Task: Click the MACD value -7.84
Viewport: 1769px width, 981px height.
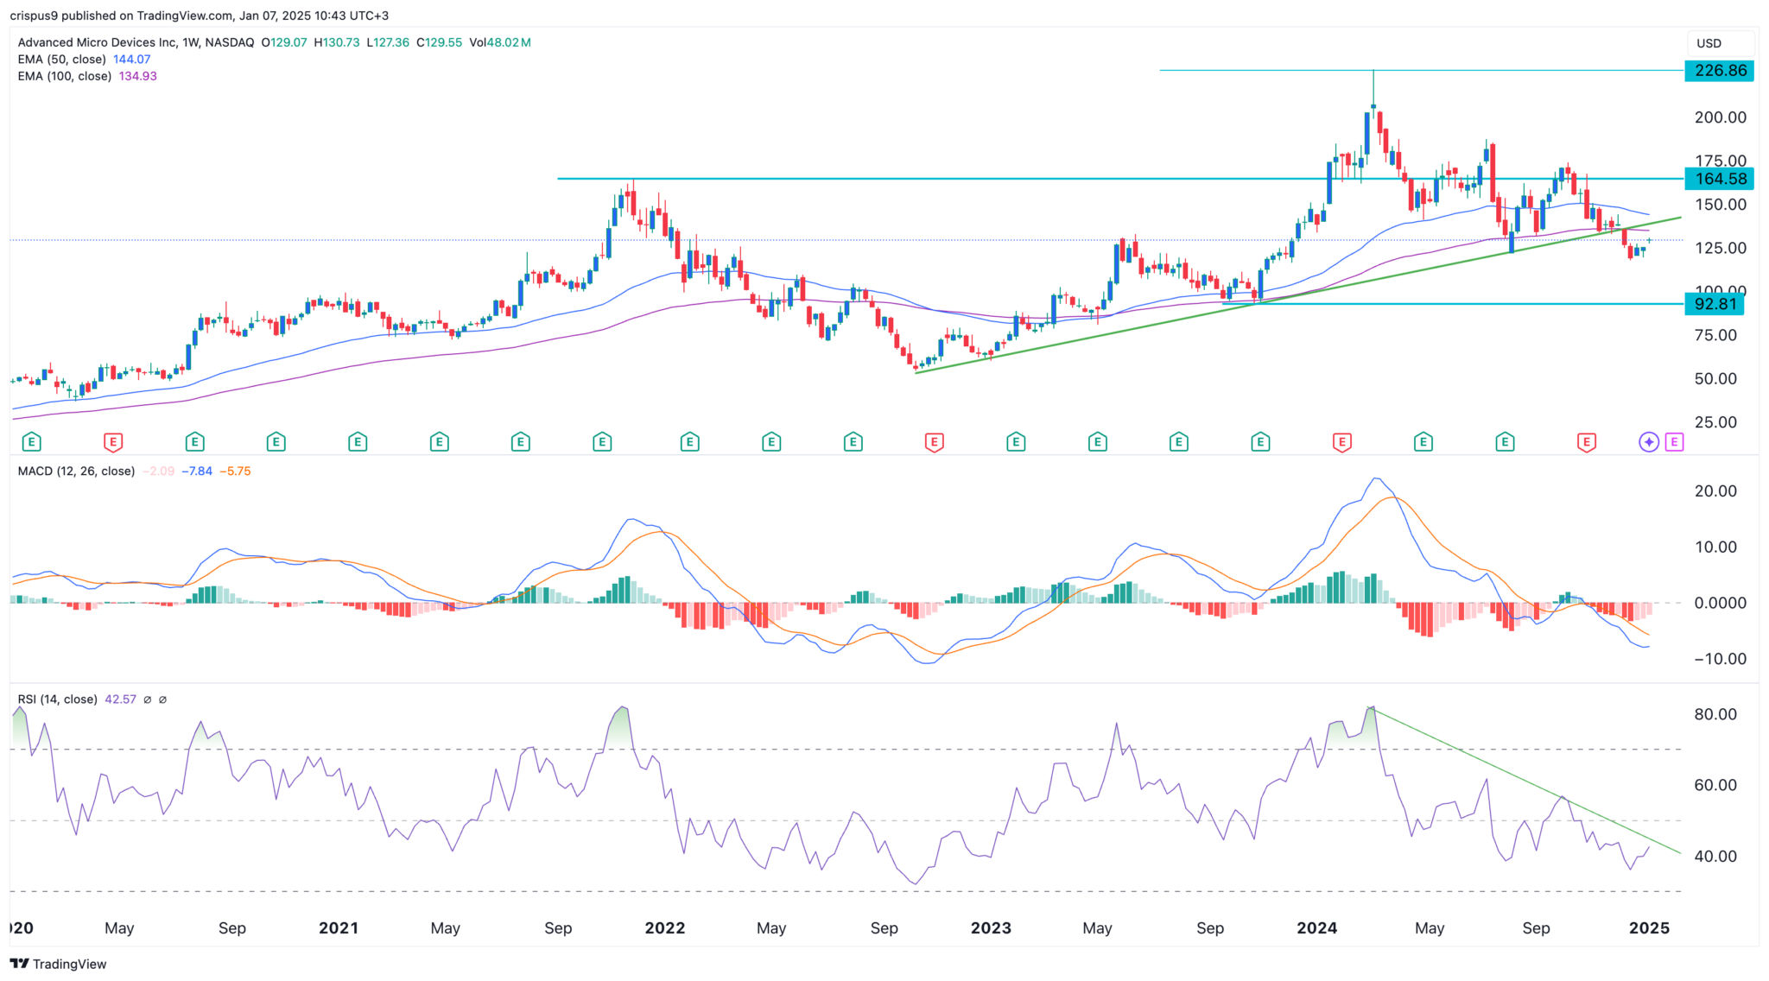Action: [x=197, y=472]
